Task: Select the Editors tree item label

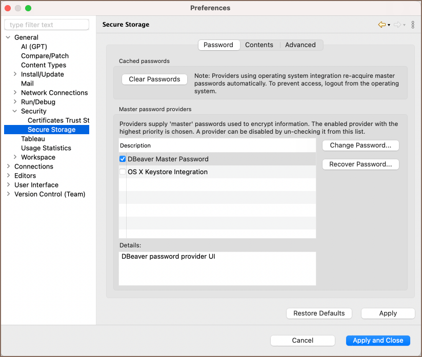Action: coord(25,176)
